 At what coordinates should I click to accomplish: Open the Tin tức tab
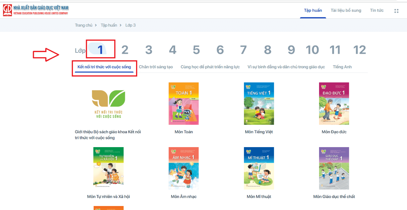377,11
